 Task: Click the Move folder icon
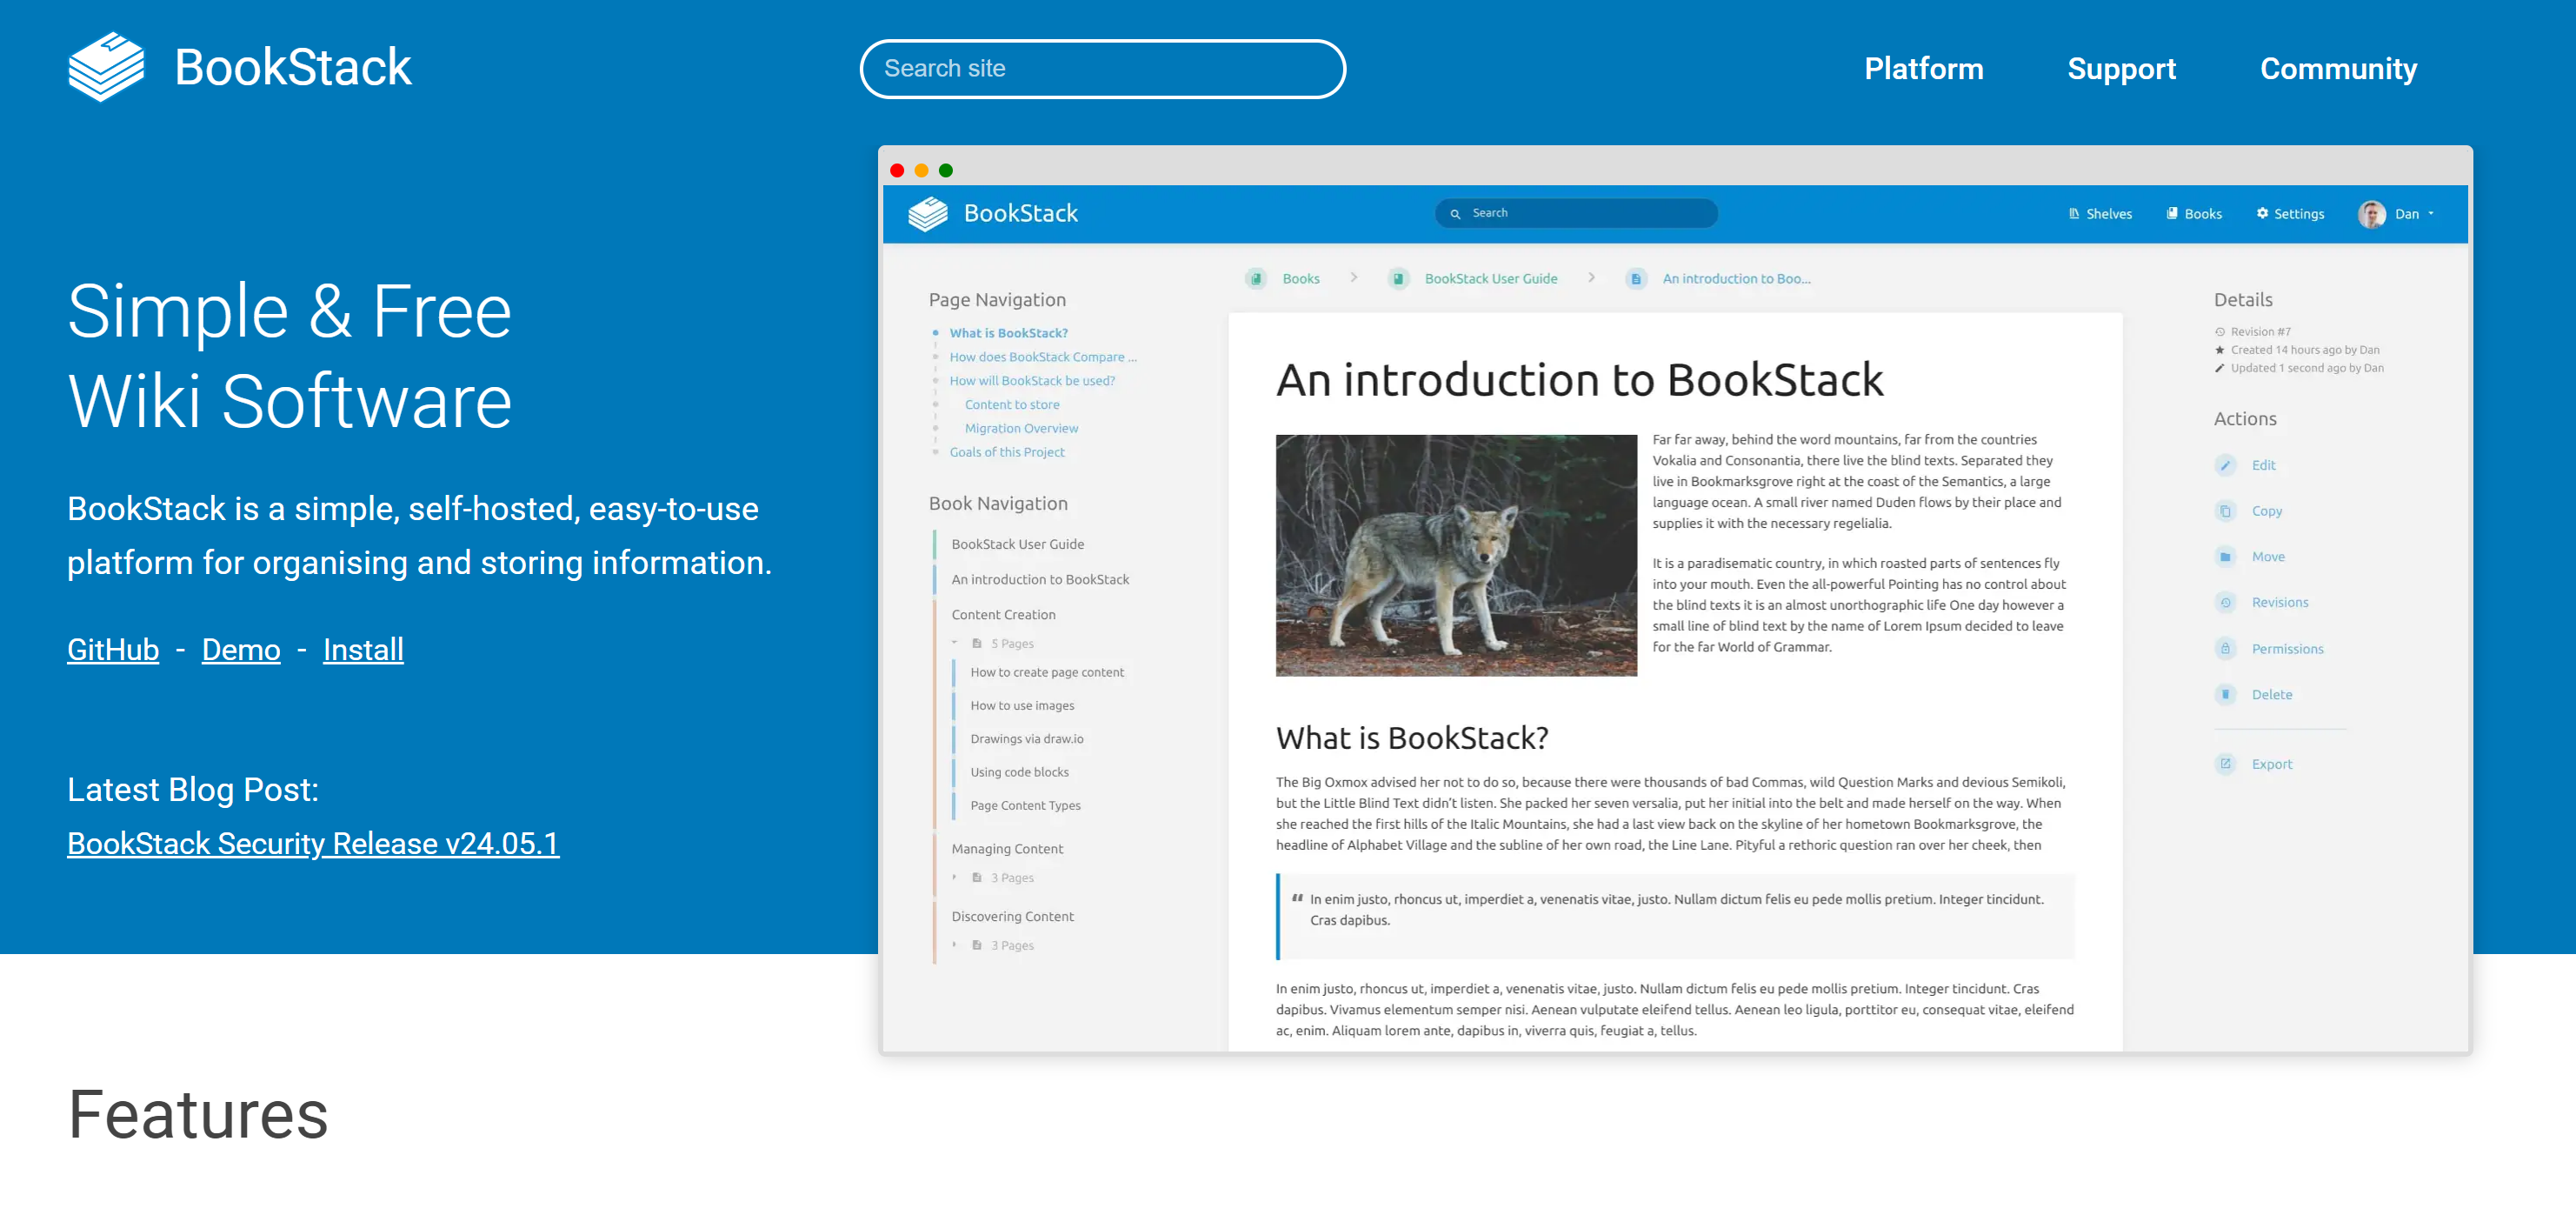coord(2225,557)
